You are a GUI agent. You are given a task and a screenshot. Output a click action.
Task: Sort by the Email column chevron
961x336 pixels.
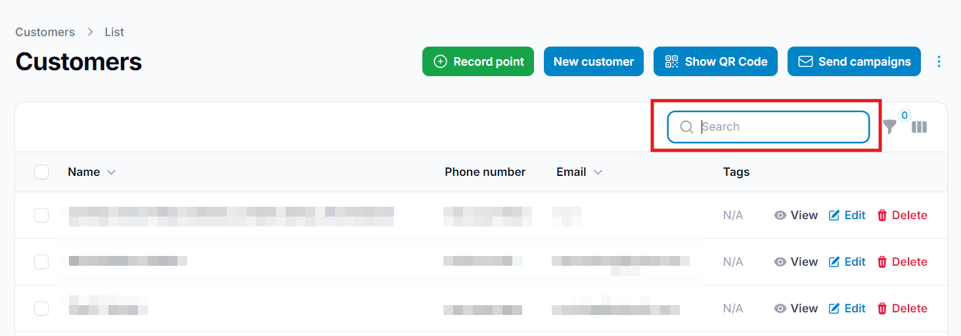[x=598, y=173]
